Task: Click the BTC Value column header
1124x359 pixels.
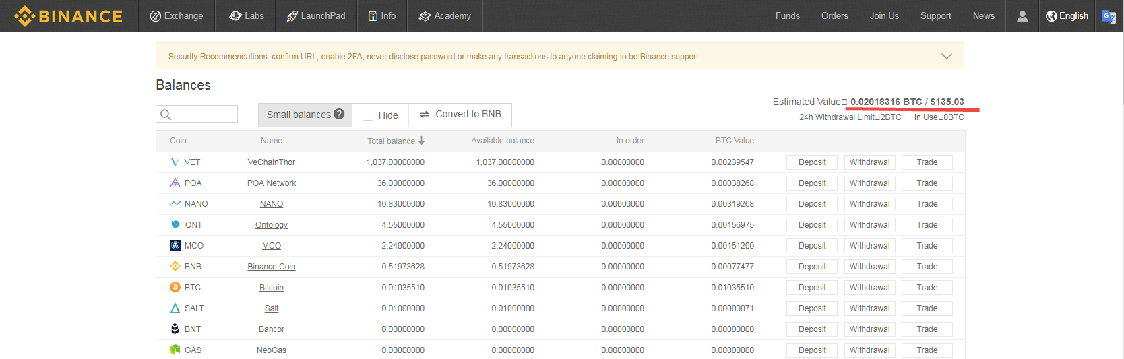Action: [x=735, y=141]
